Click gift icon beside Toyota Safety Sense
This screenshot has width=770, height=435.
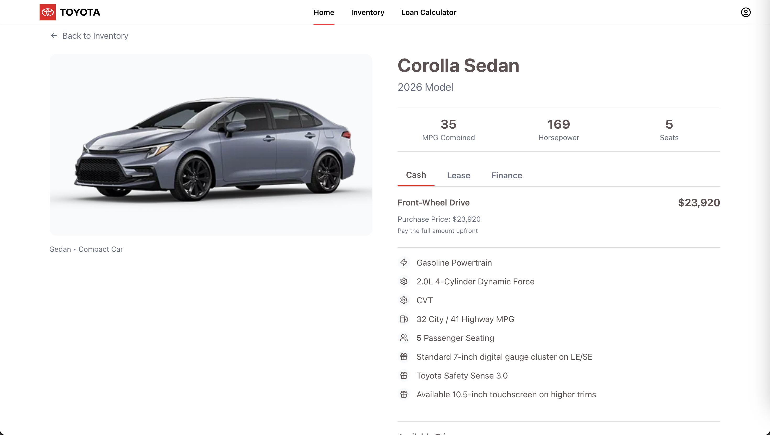[x=404, y=376]
